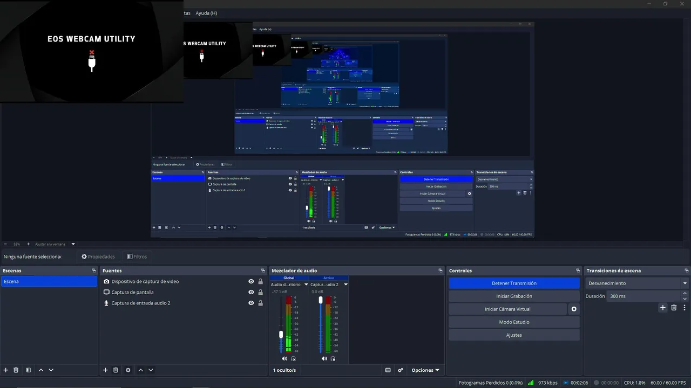Add a new source in the Fuentes panel
Viewport: 691px width, 388px height.
[105, 370]
